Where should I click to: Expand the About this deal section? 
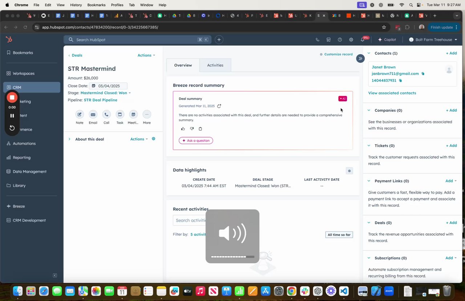[69, 139]
